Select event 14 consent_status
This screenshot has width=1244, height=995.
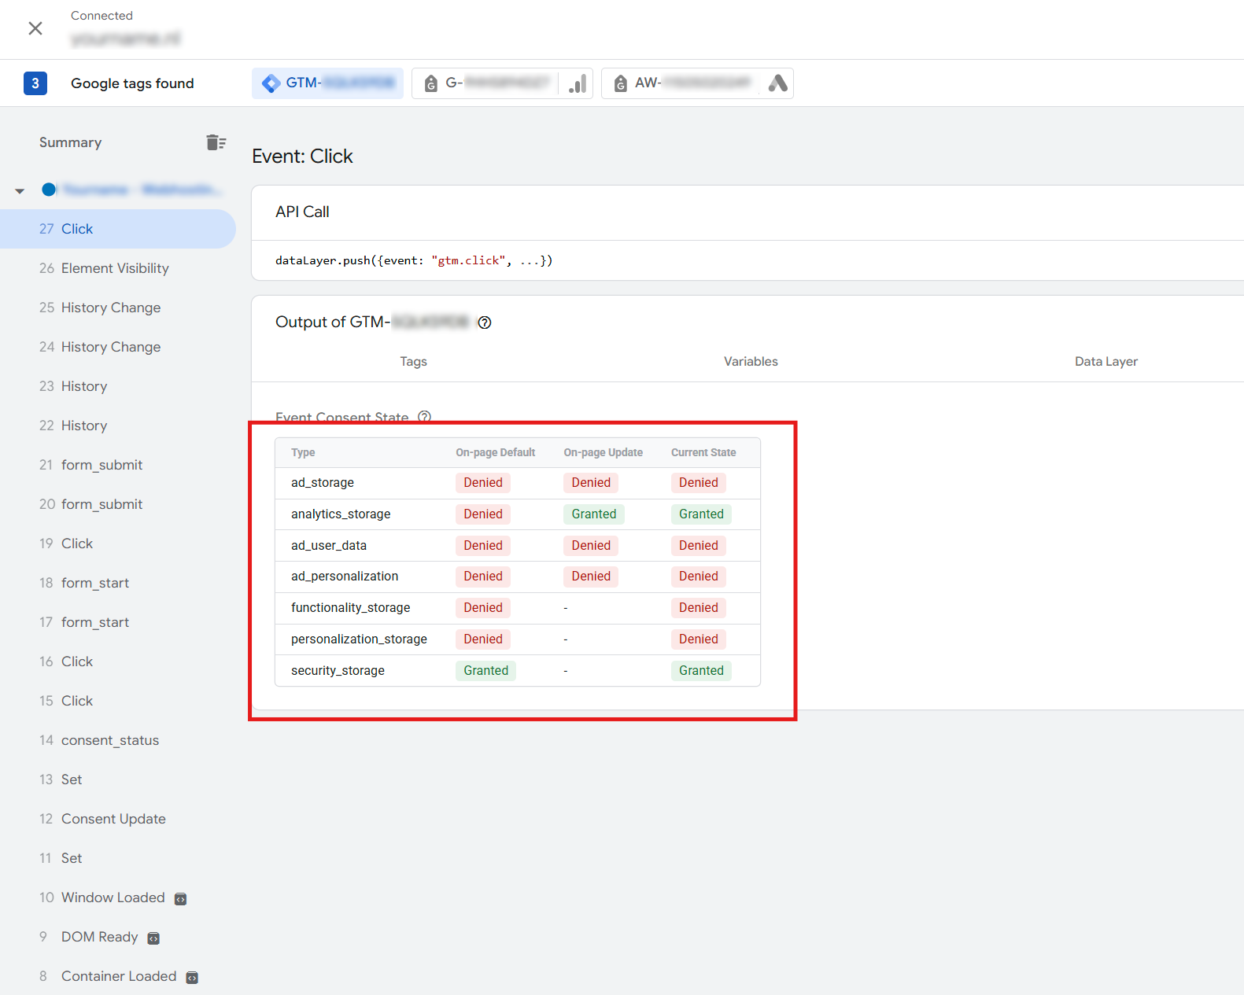pyautogui.click(x=109, y=740)
